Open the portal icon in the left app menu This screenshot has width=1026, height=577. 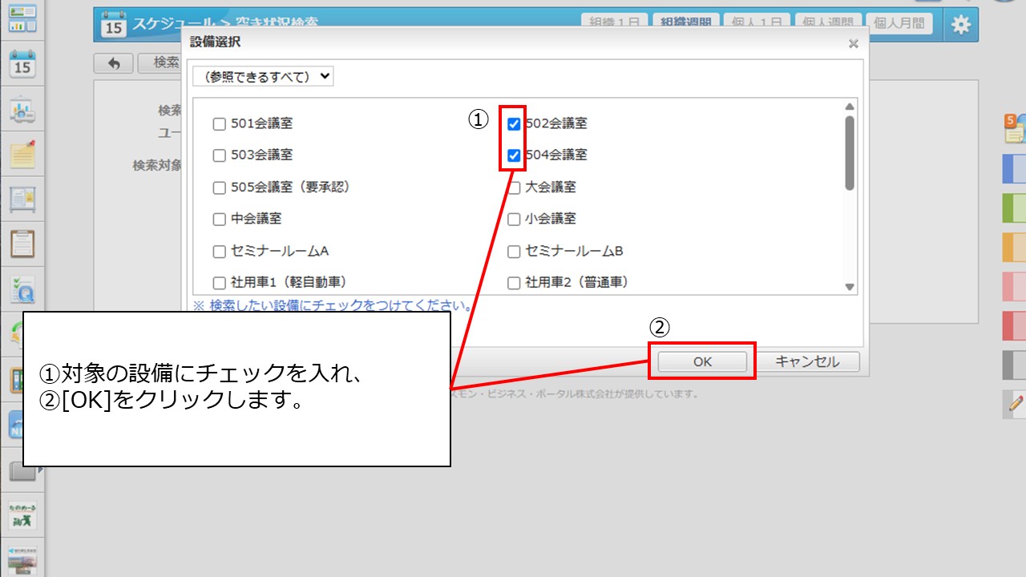click(22, 18)
